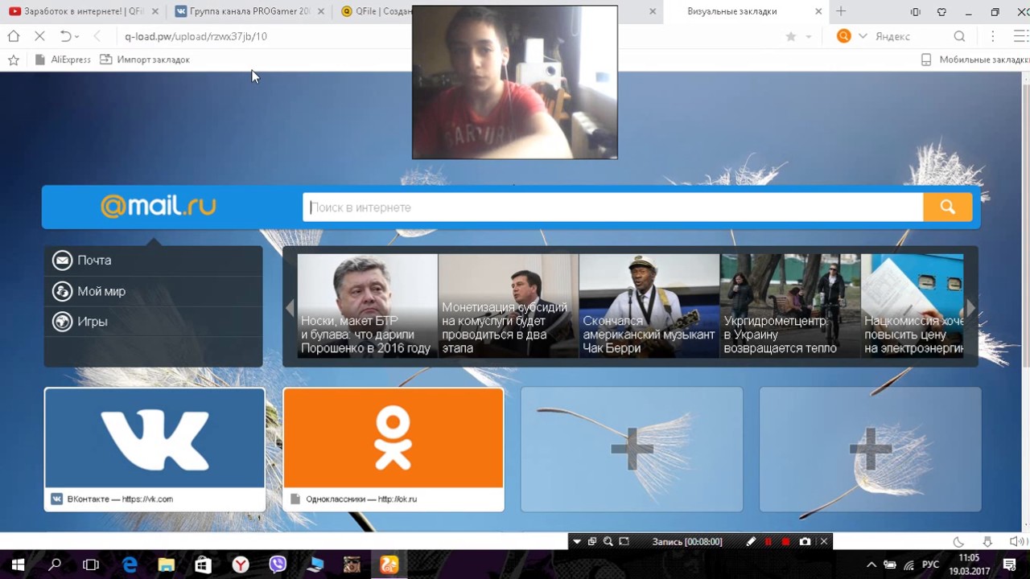
Task: Stop loading the page with the X button
Action: tap(39, 36)
